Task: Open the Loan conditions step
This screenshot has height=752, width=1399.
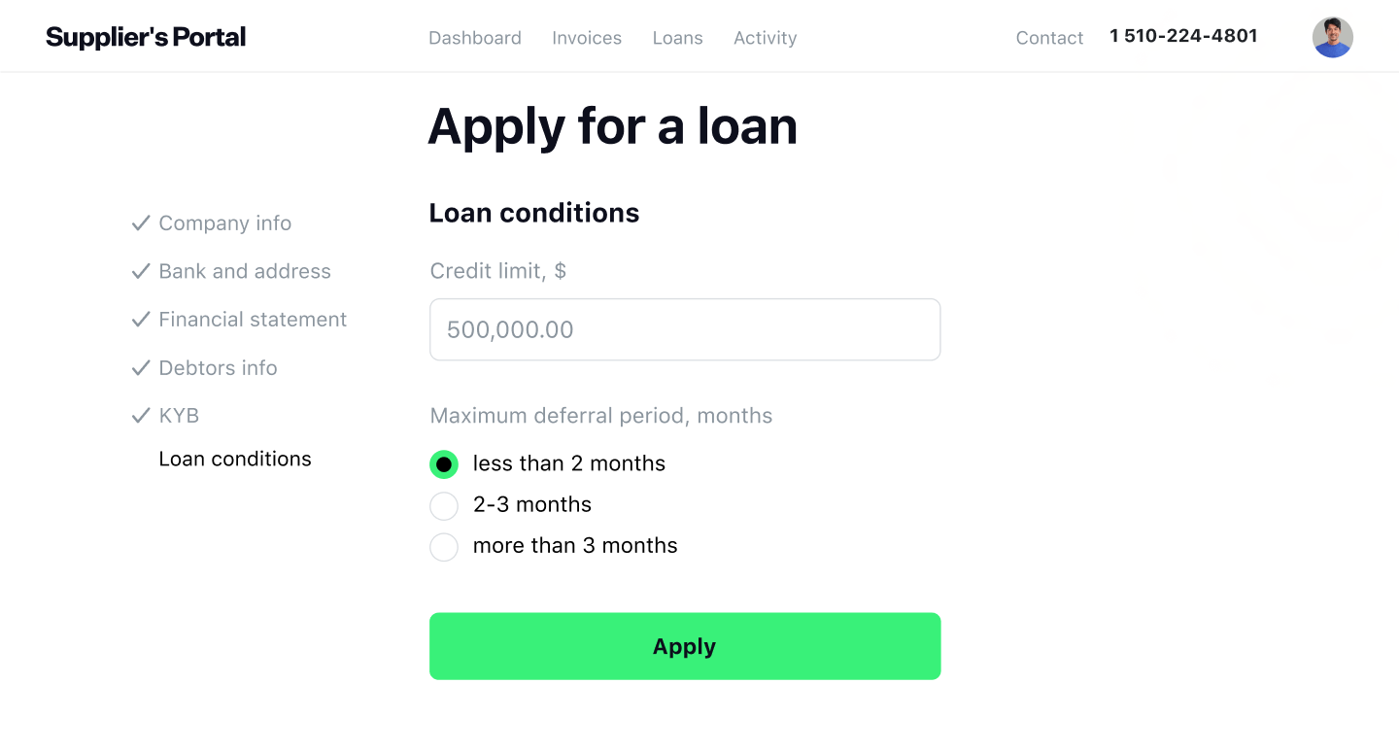Action: (x=235, y=458)
